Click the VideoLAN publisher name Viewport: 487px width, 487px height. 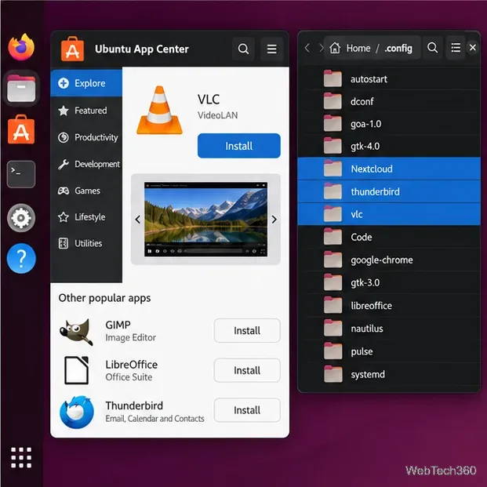pos(217,115)
